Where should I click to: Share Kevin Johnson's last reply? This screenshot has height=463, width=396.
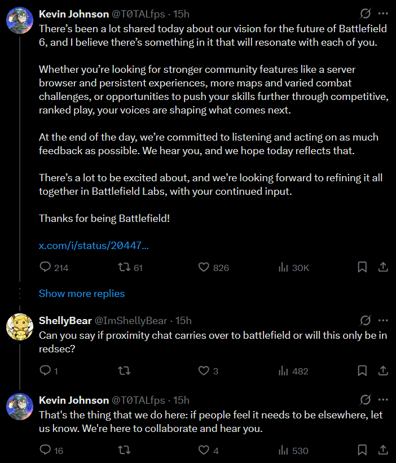click(382, 450)
